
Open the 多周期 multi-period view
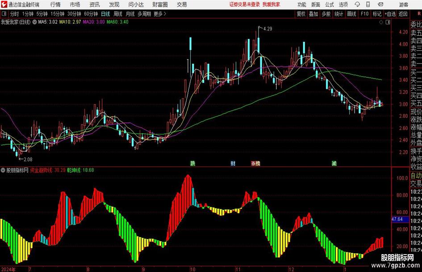click(x=144, y=14)
